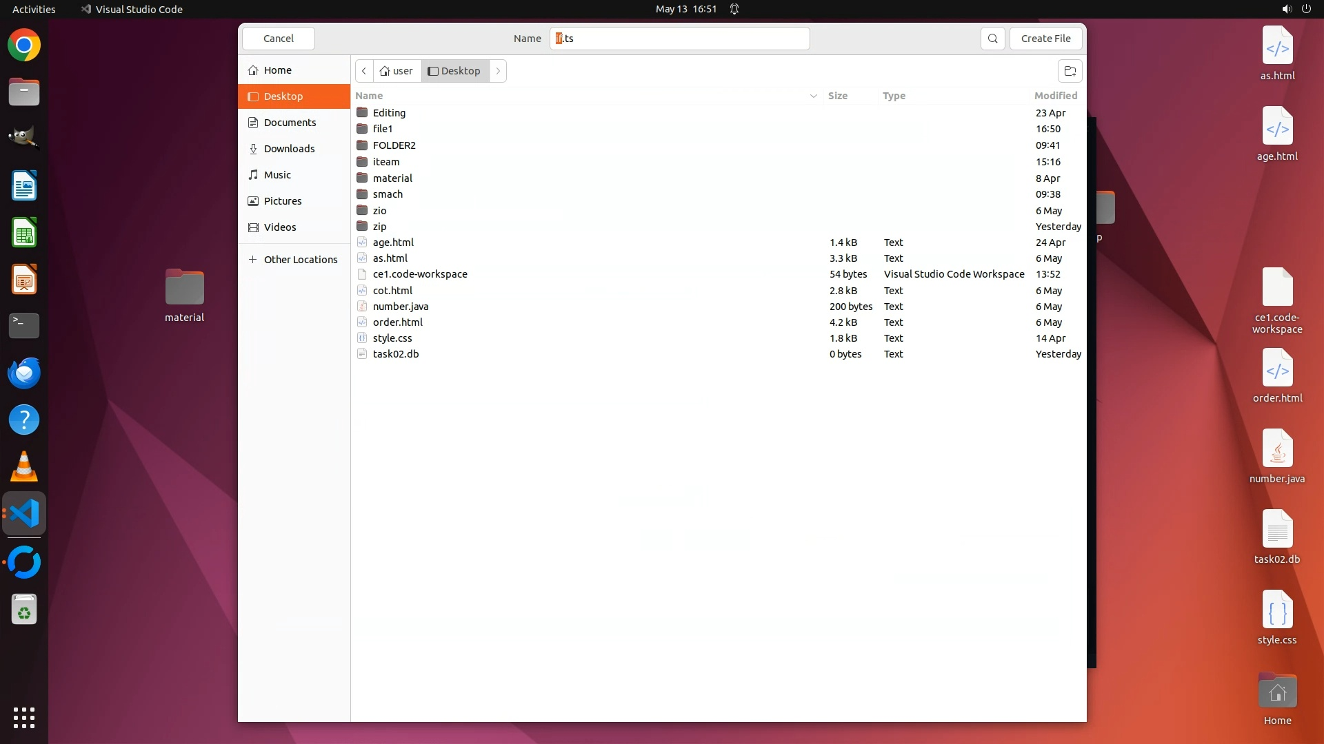
Task: Toggle the Name column sort arrow
Action: click(x=813, y=96)
